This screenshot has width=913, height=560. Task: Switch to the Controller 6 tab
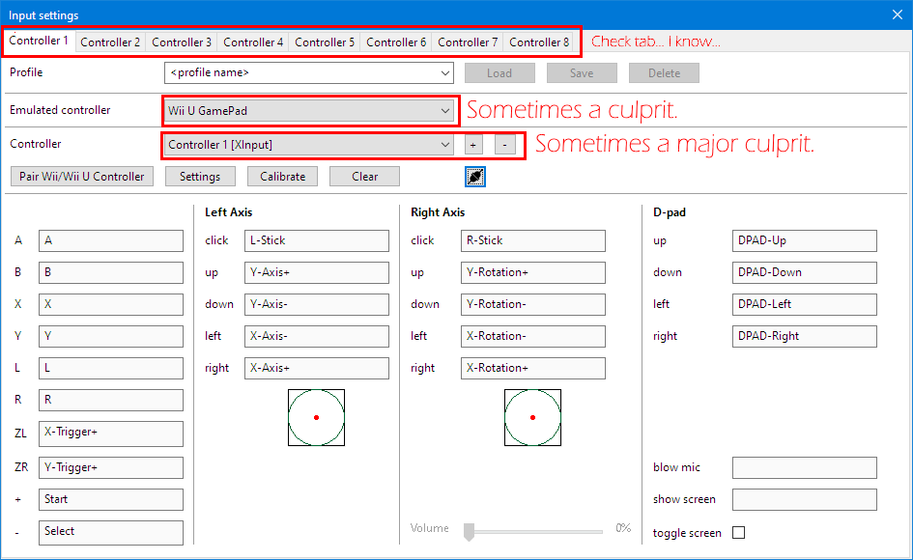pyautogui.click(x=396, y=42)
